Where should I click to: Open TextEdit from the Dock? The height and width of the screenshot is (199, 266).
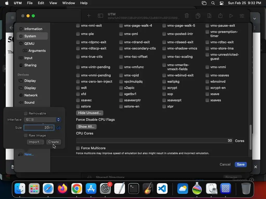[119, 188]
